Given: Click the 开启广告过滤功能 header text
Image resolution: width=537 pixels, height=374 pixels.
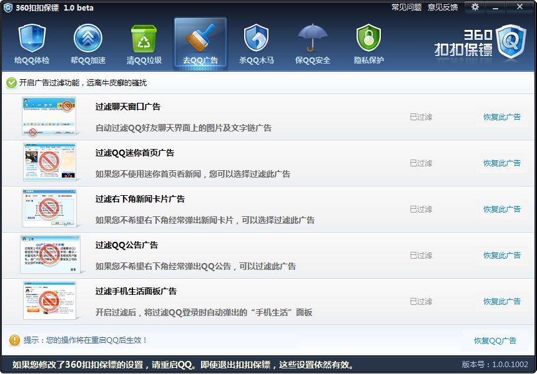Looking at the screenshot, I should (83, 83).
